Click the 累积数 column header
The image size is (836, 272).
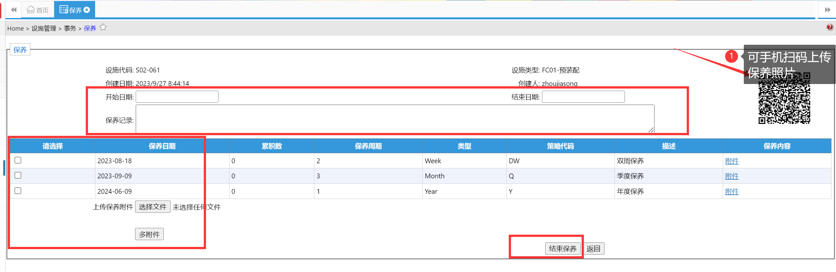click(x=272, y=146)
